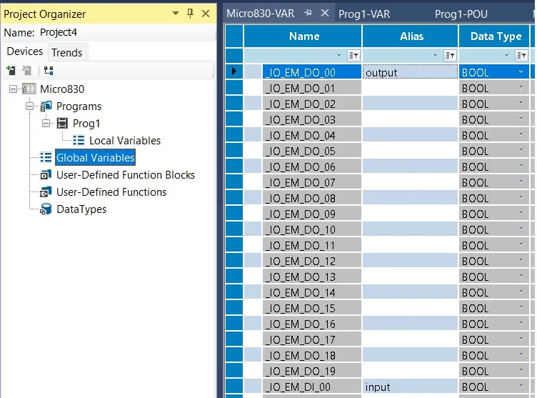Screen dimensions: 537x398
Task: Select User-Defined Functions tree item
Action: pyautogui.click(x=111, y=192)
